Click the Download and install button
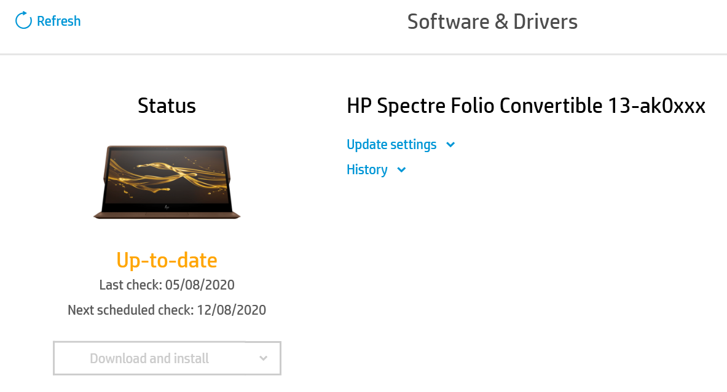Image resolution: width=727 pixels, height=392 pixels. tap(149, 358)
